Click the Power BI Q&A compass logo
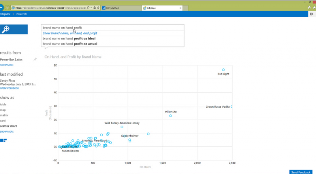316x174 pixels. click(14, 30)
